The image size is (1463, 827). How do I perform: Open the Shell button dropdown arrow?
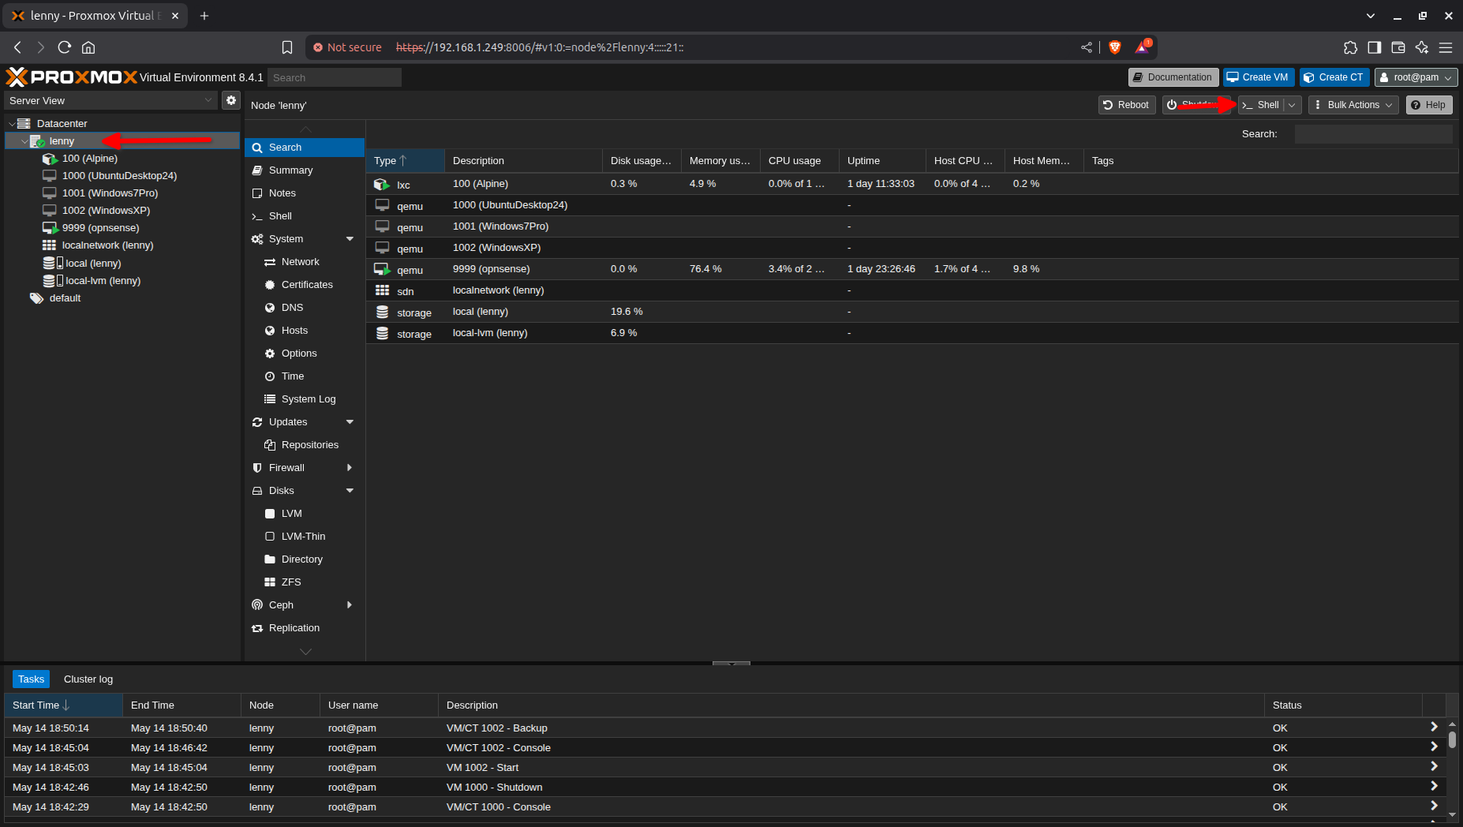(x=1293, y=105)
